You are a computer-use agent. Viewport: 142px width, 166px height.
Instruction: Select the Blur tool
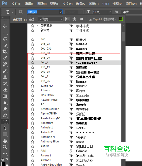pyautogui.click(x=5, y=103)
